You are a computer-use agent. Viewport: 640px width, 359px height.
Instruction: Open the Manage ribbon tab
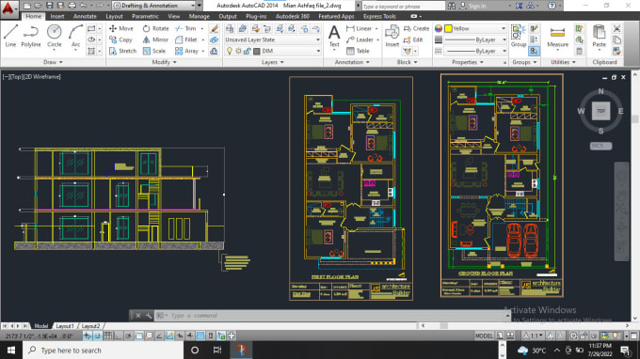tap(200, 16)
